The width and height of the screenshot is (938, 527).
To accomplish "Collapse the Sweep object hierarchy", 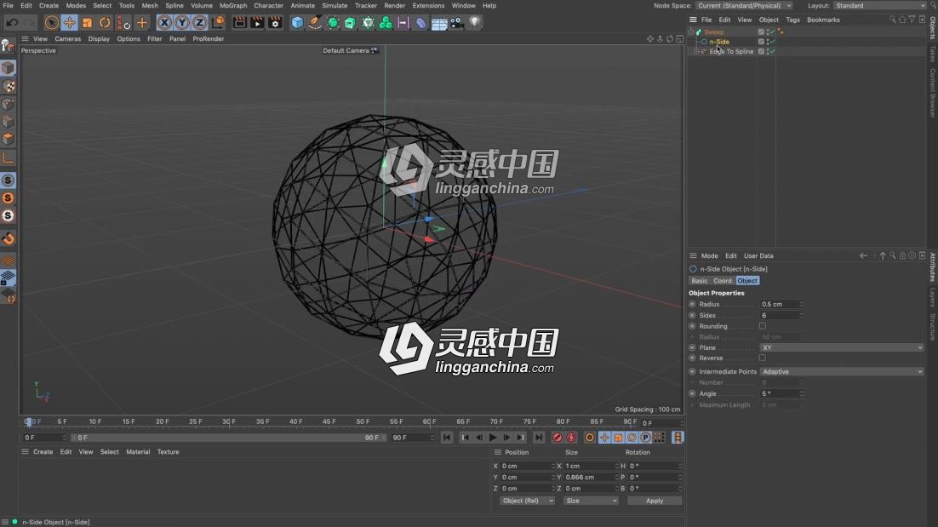I will coord(691,32).
